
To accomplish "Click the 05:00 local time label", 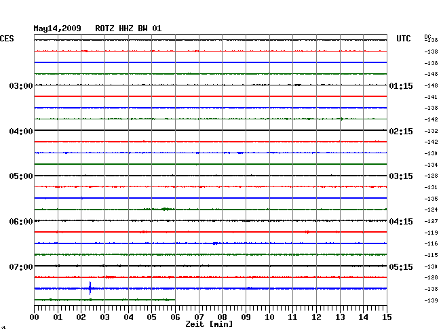I will pos(21,176).
